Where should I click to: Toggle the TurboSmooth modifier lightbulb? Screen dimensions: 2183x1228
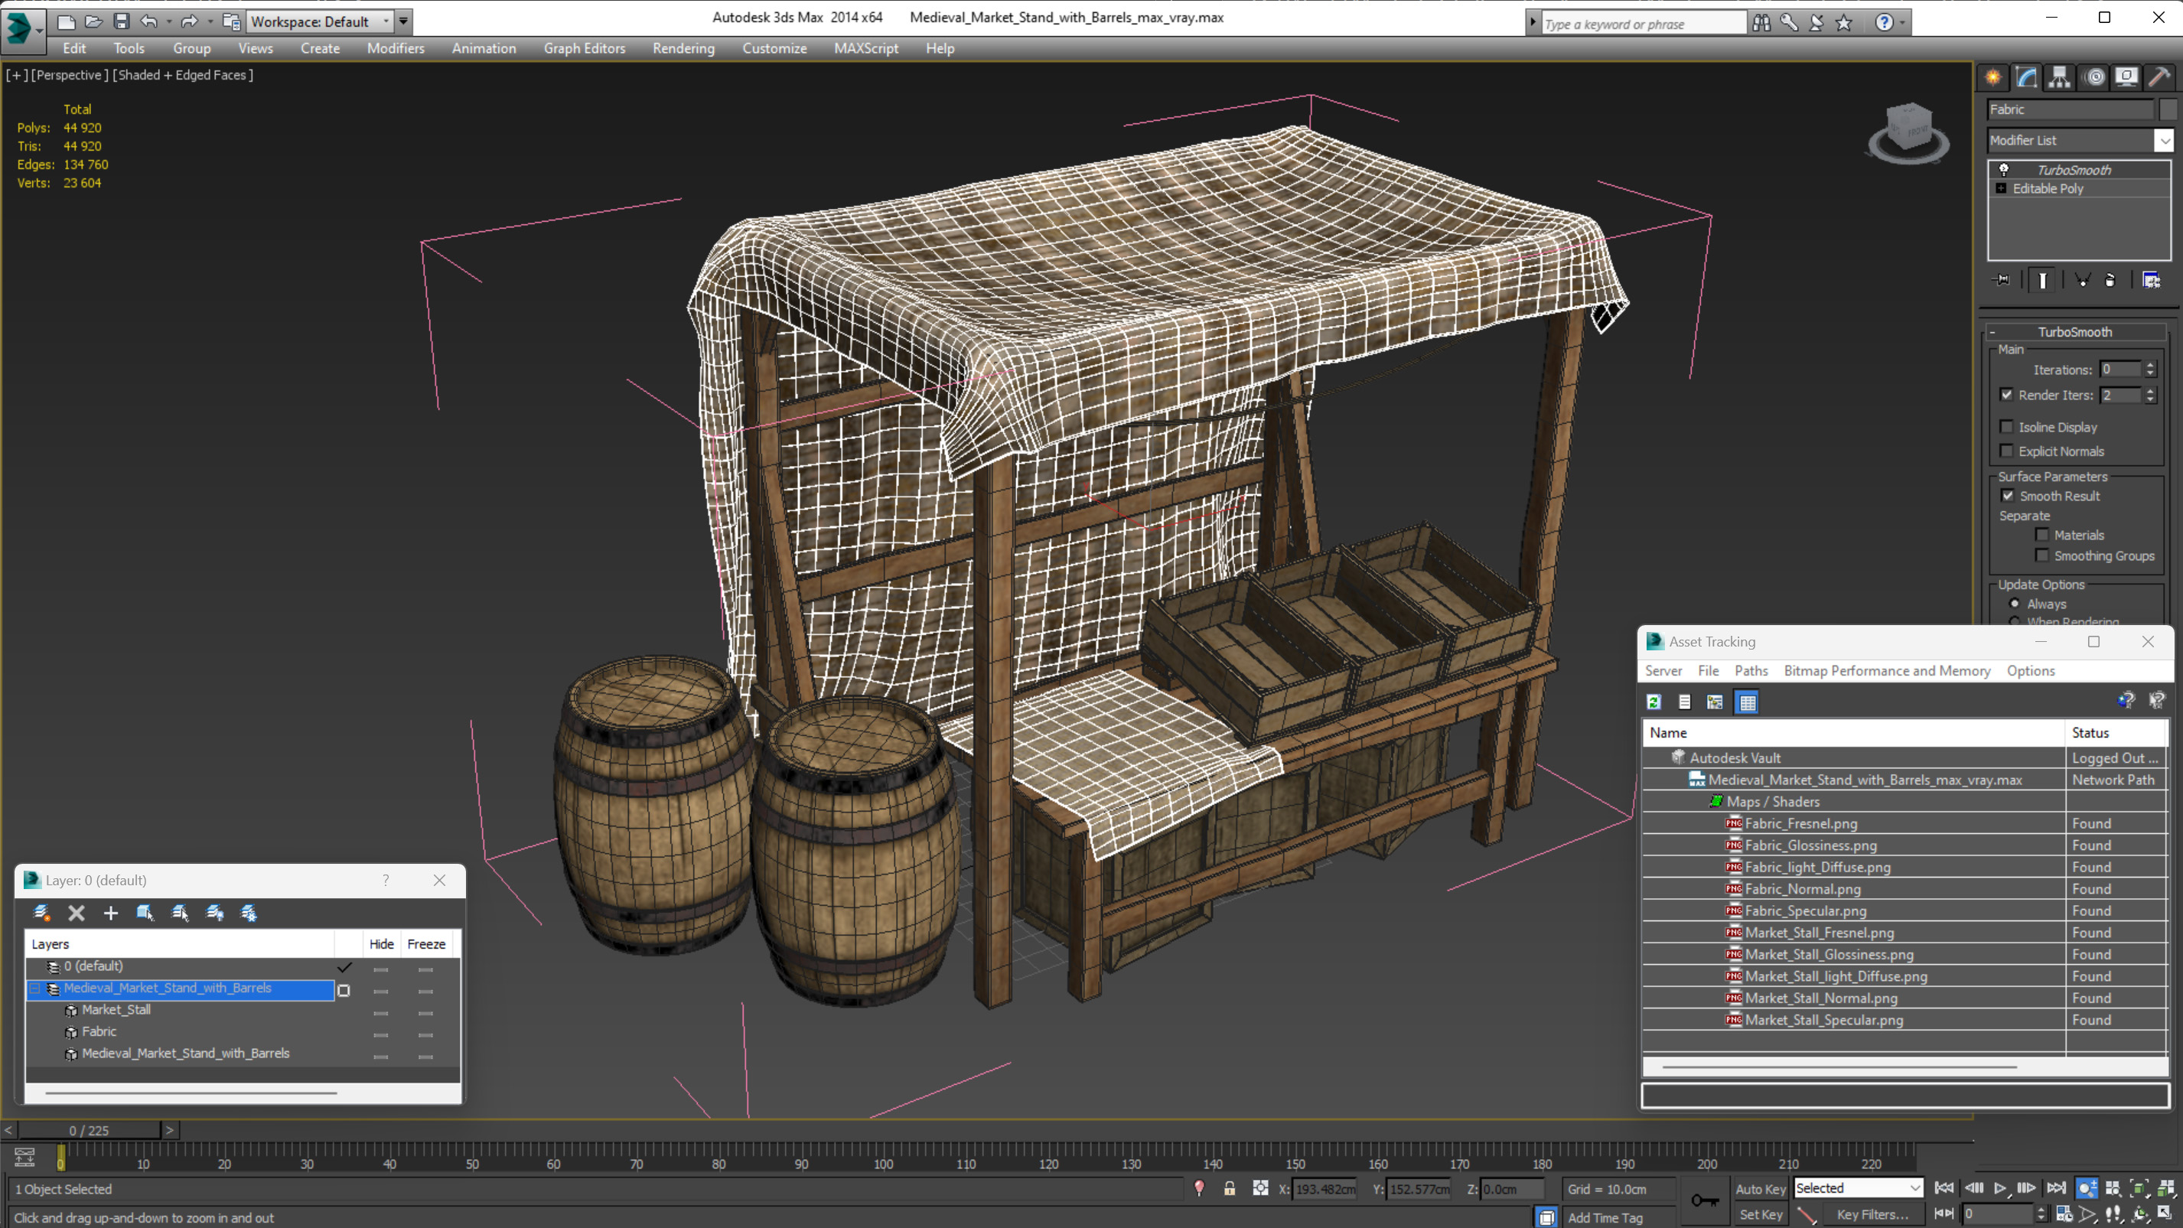click(x=2003, y=170)
